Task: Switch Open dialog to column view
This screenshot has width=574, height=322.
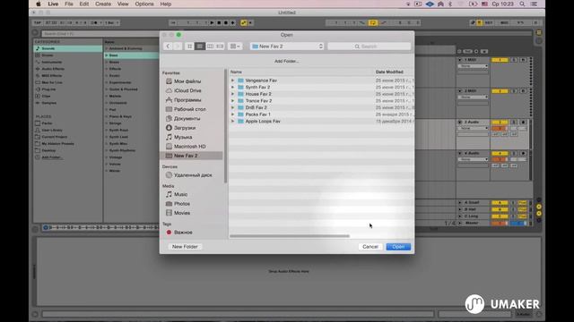Action: click(x=210, y=47)
